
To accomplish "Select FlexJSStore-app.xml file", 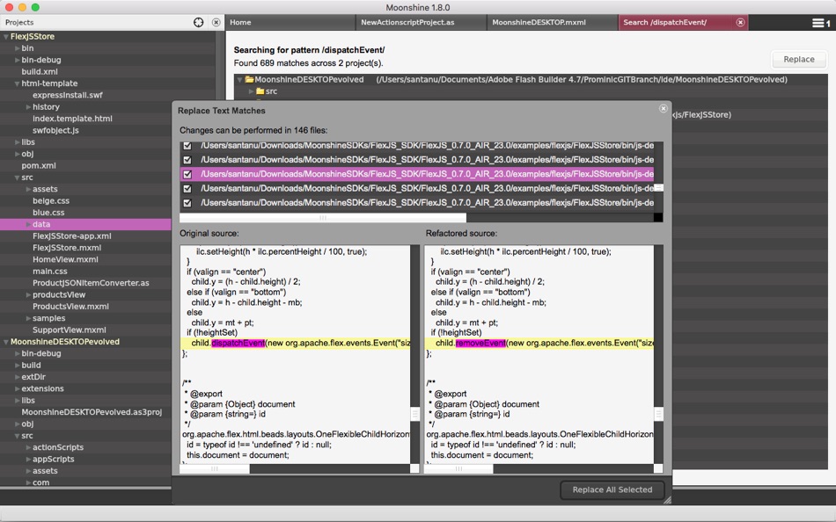I will 72,236.
